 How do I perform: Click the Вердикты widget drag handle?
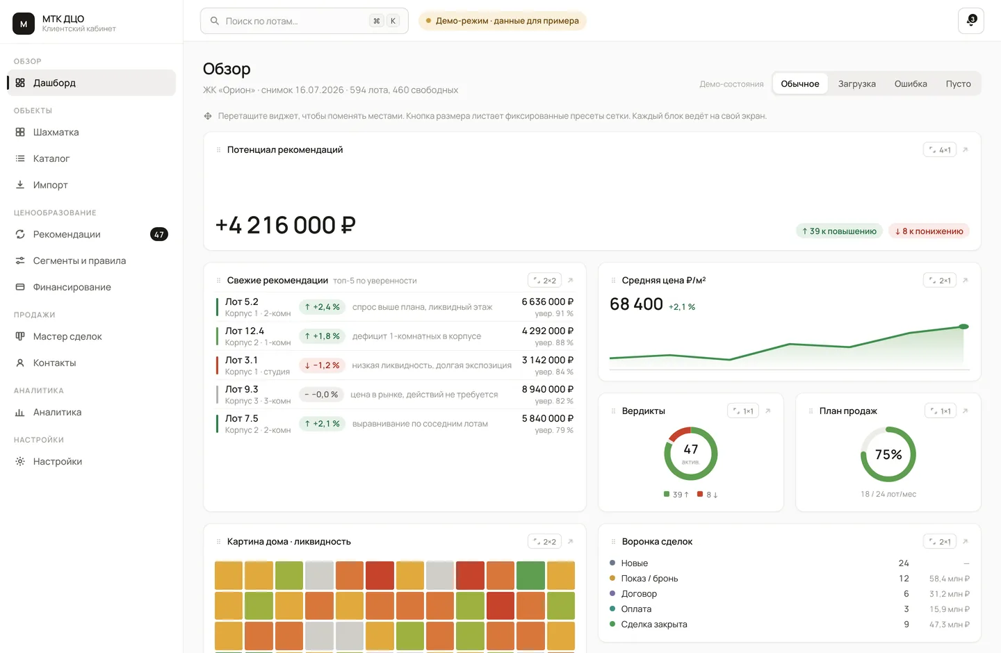point(613,411)
